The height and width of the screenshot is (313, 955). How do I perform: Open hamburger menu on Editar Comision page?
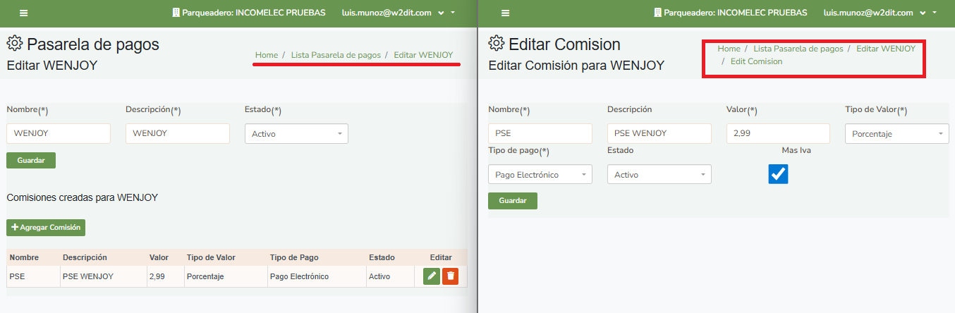(505, 13)
